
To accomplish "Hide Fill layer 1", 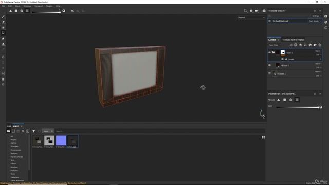I will pos(269,73).
